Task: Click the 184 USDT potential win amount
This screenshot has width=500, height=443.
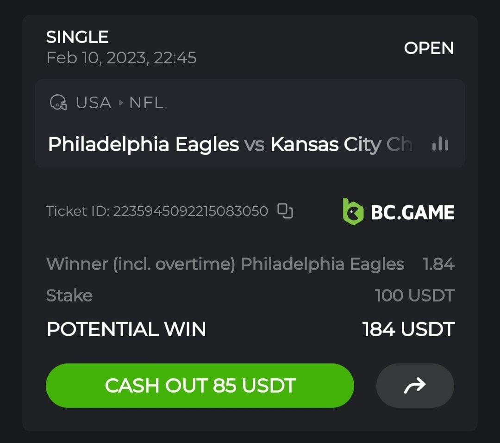Action: click(408, 329)
